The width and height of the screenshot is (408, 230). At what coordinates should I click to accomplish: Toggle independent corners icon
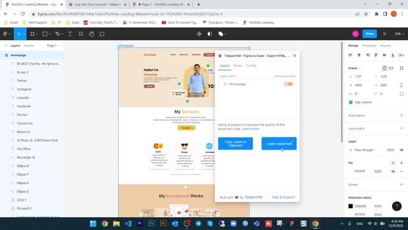click(402, 94)
